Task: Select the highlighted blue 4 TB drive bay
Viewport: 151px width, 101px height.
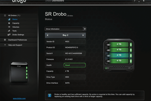Action: (119, 55)
